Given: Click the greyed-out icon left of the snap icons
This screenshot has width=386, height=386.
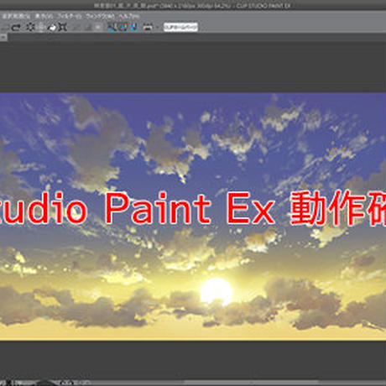Looking at the screenshot, I should click(x=97, y=27).
